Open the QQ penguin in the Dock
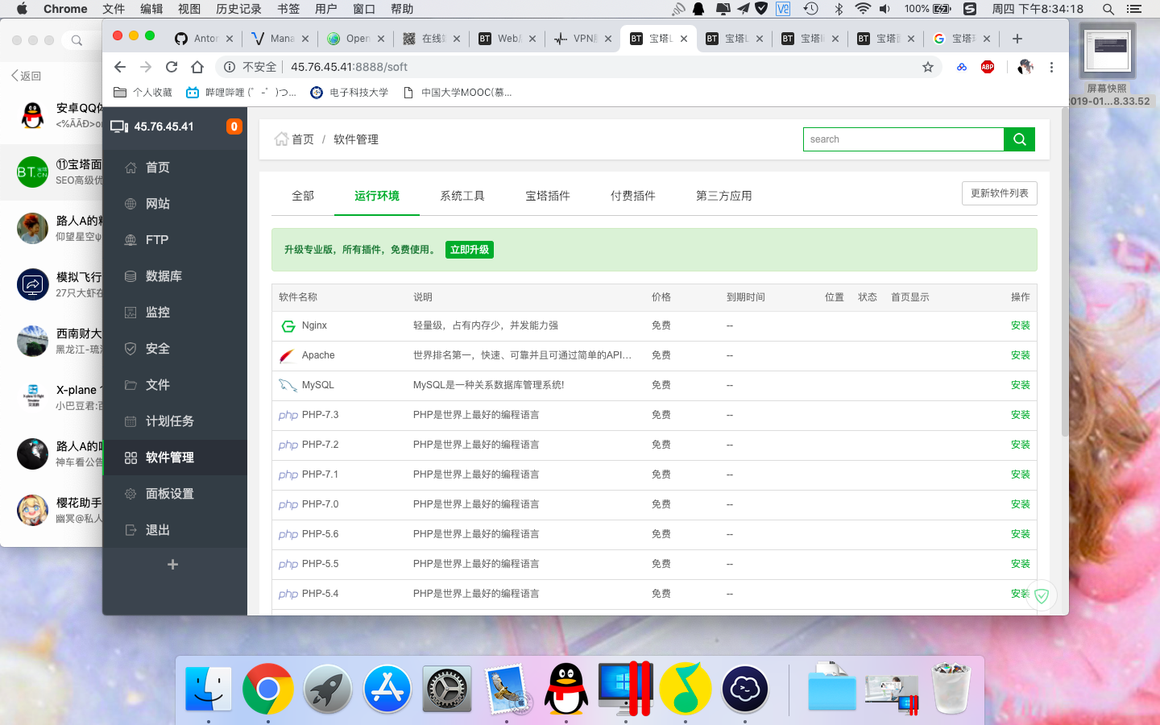The image size is (1160, 725). pos(566,689)
